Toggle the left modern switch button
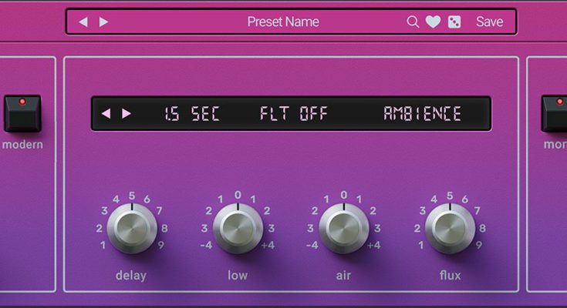 click(x=22, y=114)
